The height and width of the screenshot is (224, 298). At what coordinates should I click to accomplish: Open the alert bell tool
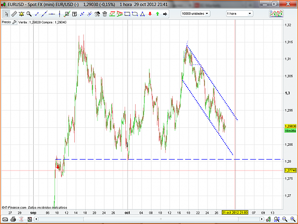21,14
